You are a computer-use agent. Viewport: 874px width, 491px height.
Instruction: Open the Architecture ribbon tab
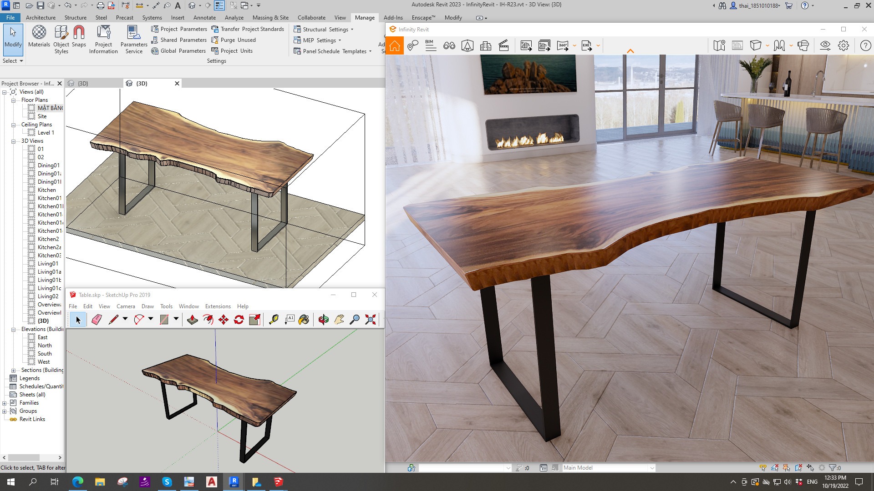click(41, 18)
